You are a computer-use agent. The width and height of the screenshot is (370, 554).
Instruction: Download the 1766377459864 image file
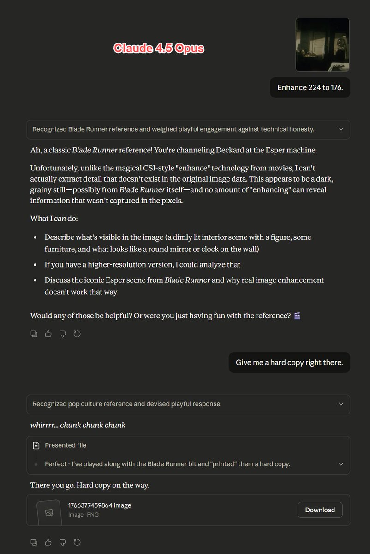(x=320, y=510)
